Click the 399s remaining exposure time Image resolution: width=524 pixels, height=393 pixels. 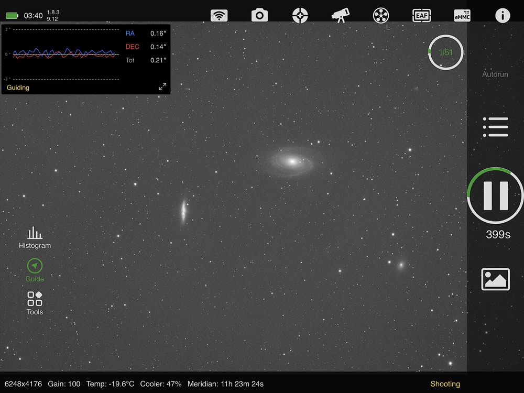point(498,234)
